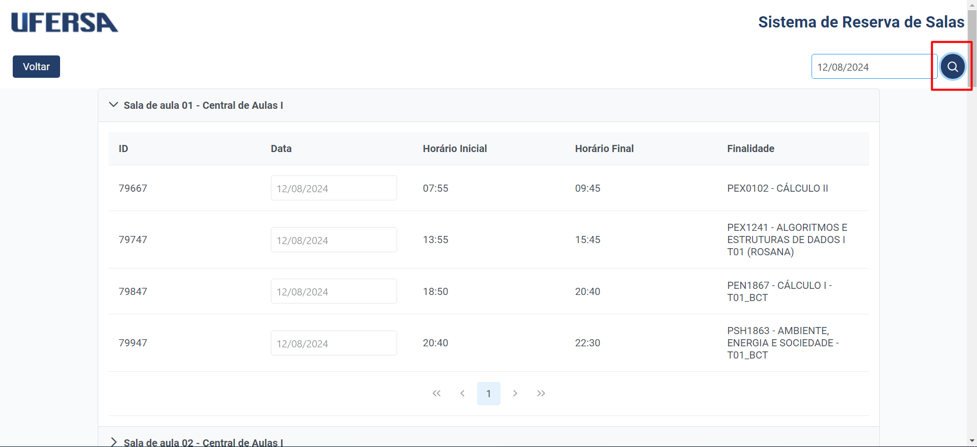This screenshot has width=977, height=447.
Task: Click PEX1241 - ALGORITMOS E ESTRUTURAS text
Action: click(787, 240)
